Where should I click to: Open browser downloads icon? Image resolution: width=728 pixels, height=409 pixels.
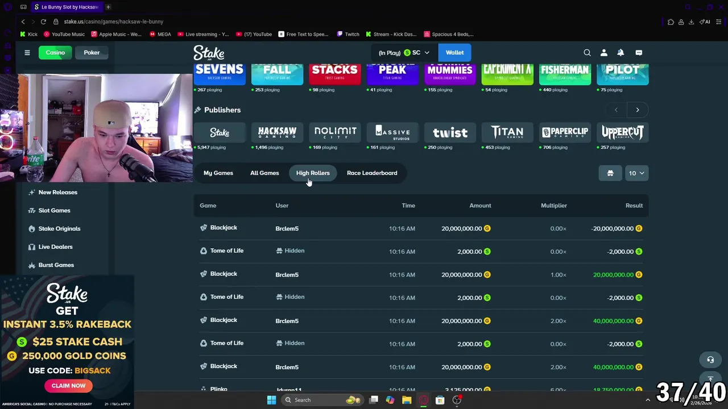(x=691, y=22)
